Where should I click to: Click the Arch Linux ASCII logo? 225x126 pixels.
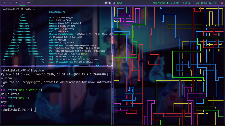pyautogui.click(x=23, y=37)
